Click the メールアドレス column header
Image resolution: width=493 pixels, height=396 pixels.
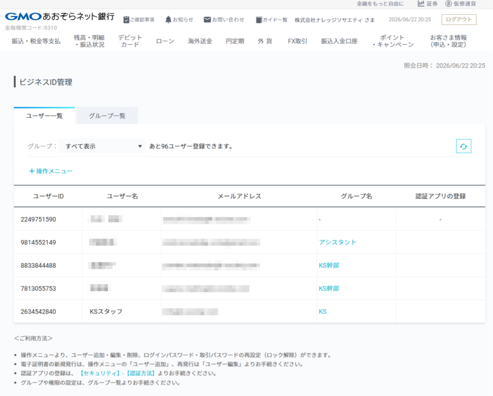click(239, 196)
